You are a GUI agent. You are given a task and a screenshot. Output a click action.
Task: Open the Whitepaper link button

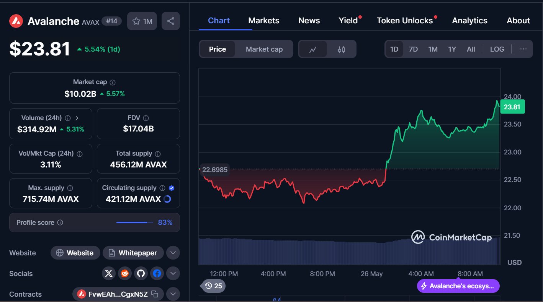point(133,253)
